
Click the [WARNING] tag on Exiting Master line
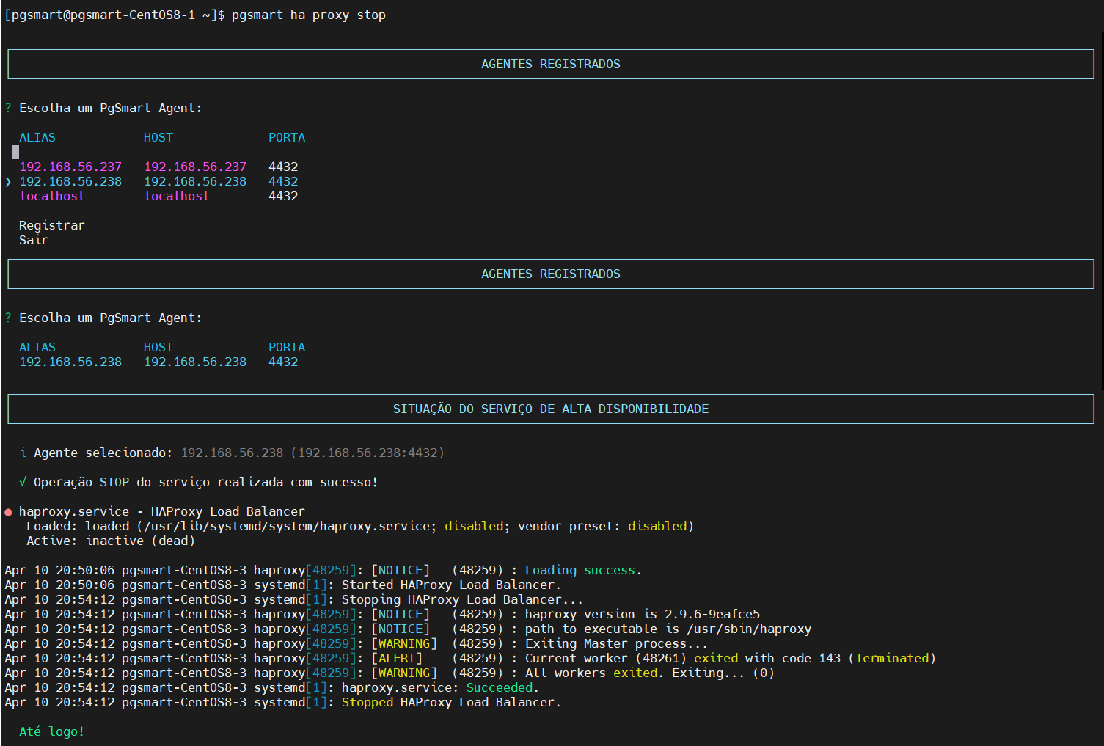(404, 643)
